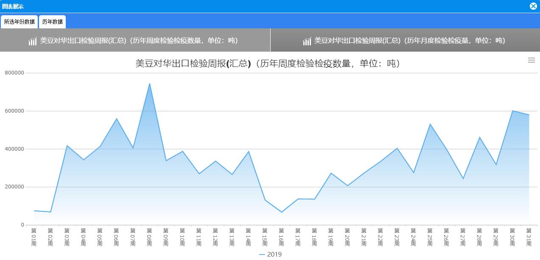Click the data point at 第25周

point(430,124)
